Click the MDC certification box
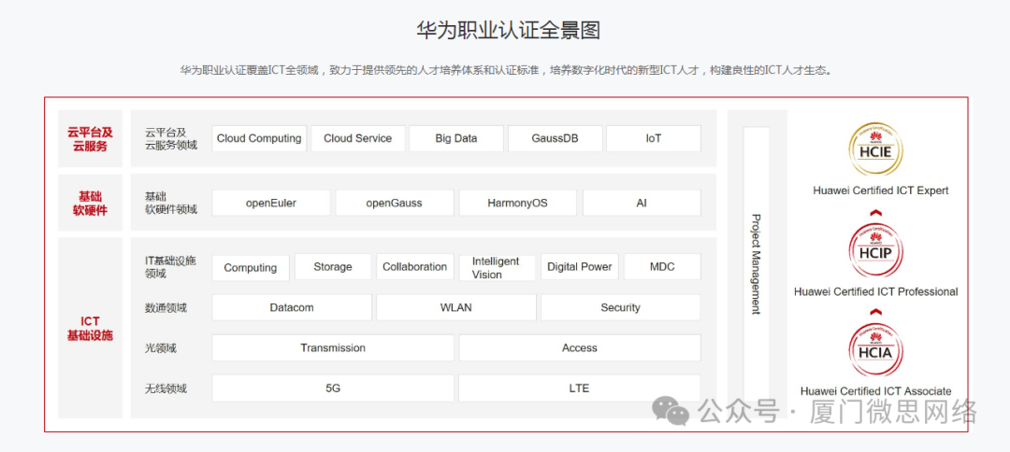This screenshot has height=452, width=1010. 662,267
